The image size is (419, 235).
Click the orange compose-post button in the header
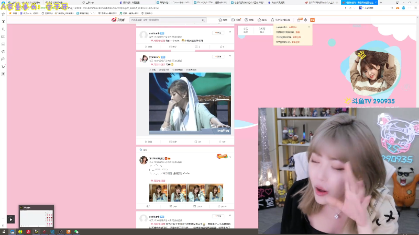[312, 20]
